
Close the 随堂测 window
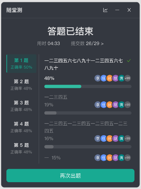click(129, 10)
